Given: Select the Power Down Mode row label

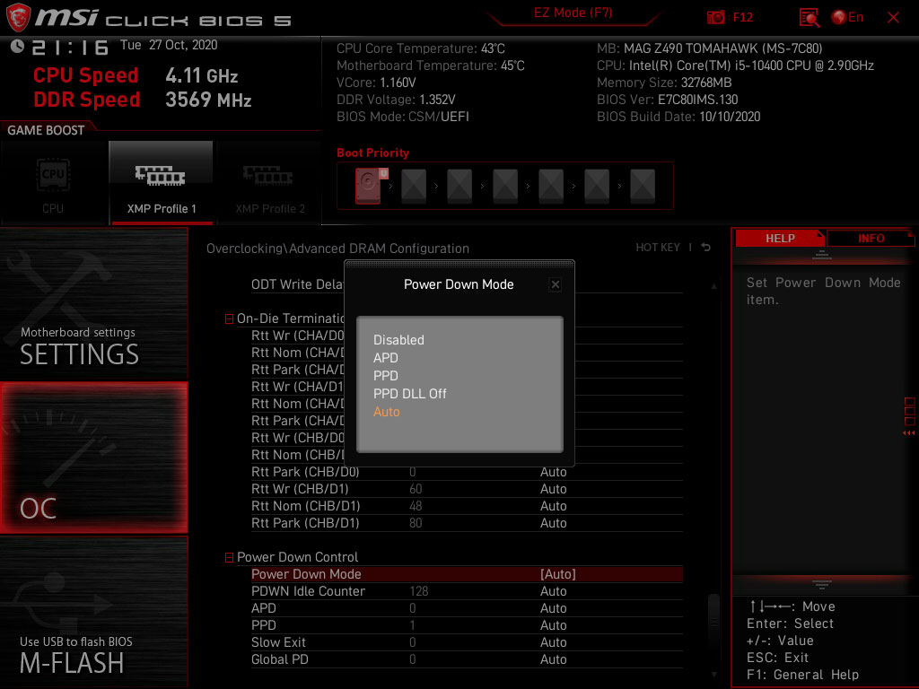Looking at the screenshot, I should pyautogui.click(x=306, y=574).
